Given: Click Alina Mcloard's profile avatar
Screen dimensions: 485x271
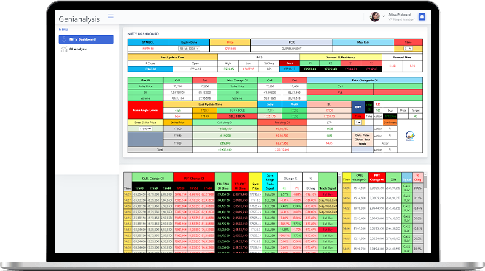Looking at the screenshot, I should pyautogui.click(x=374, y=17).
